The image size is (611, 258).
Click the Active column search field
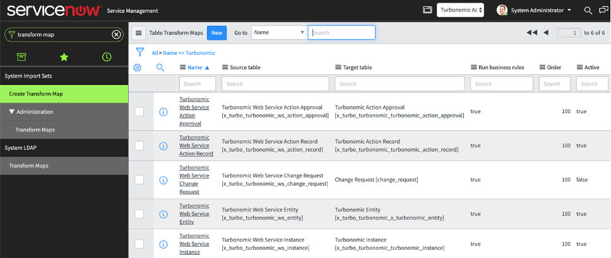tap(592, 84)
